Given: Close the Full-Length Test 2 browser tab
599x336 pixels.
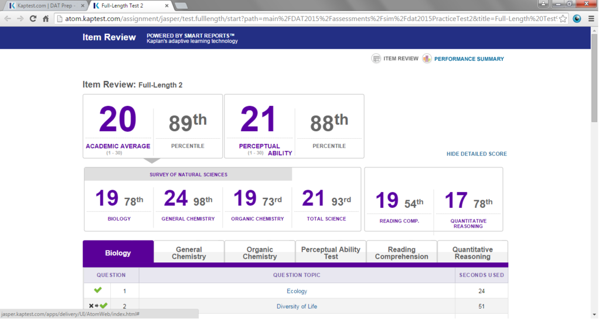Looking at the screenshot, I should 167,6.
